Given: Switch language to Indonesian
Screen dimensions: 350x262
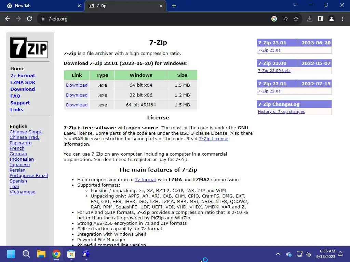Looking at the screenshot, I should 22,159.
